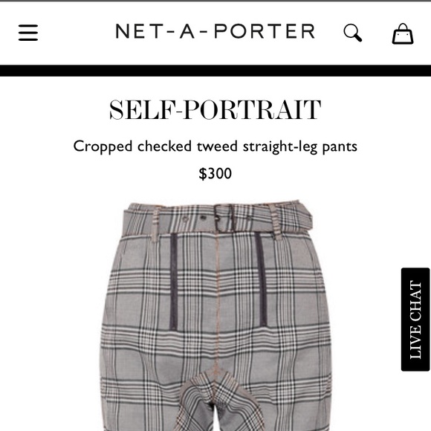The height and width of the screenshot is (431, 431).
Task: Open the LIVE CHAT side tab
Action: tap(415, 320)
